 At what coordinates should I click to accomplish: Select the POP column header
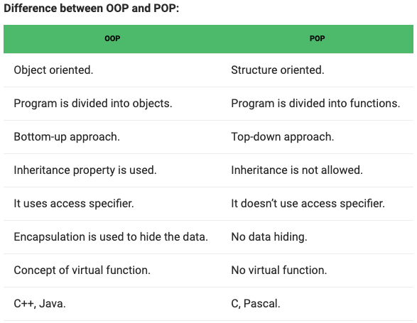click(x=317, y=38)
